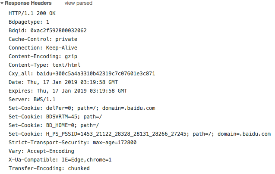The width and height of the screenshot is (275, 174).
Task: Select the Response Headers section title
Action: point(28,3)
